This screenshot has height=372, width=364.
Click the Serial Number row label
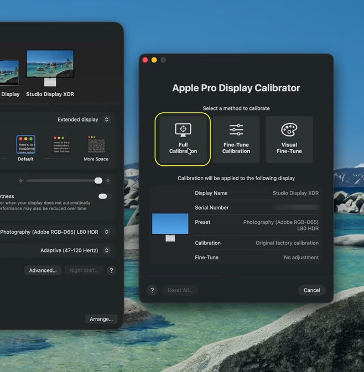click(211, 208)
